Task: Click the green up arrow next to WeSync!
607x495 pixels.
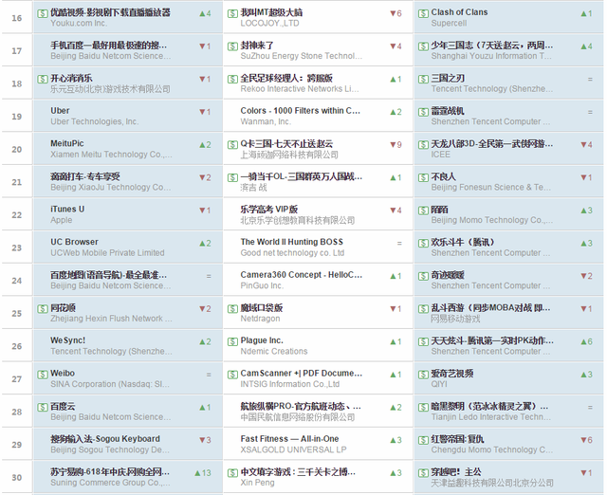Action: point(203,340)
